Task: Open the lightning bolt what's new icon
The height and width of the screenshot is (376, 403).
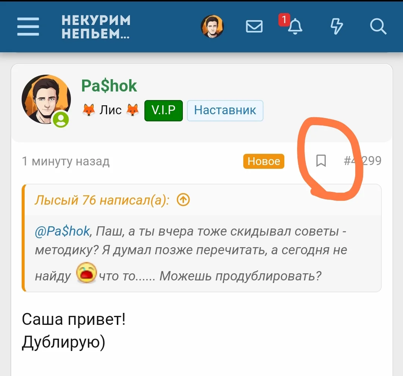Action: tap(336, 26)
